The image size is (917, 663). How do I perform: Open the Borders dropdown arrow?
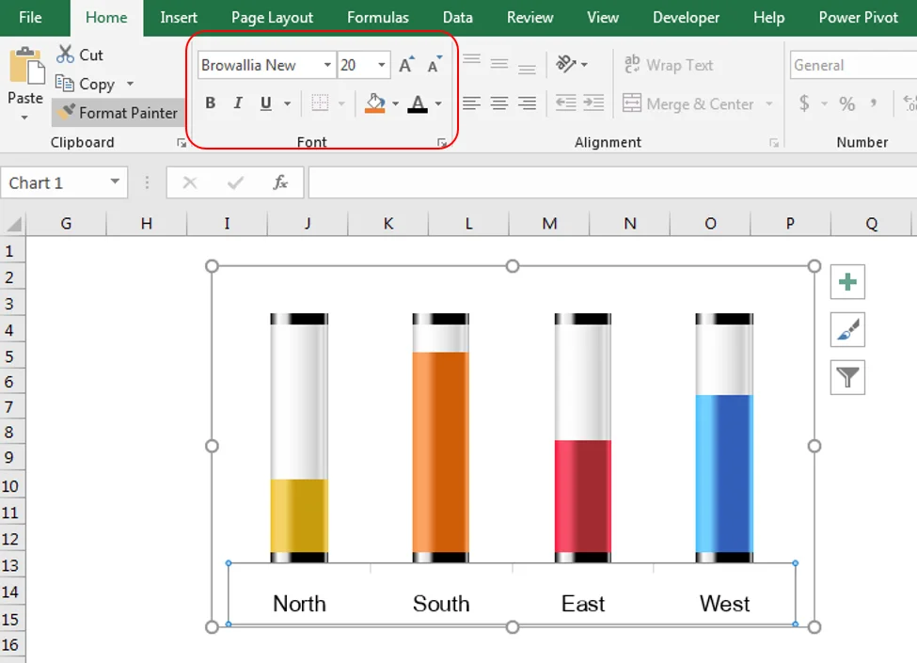click(x=341, y=104)
